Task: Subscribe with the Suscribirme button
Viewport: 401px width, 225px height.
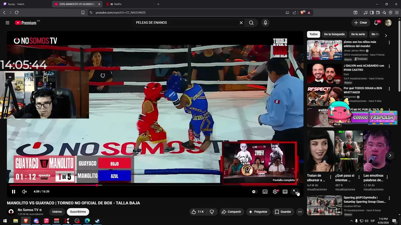Action: point(78,212)
